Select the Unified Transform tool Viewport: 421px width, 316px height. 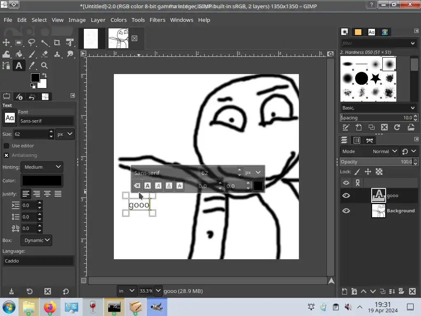point(70,42)
